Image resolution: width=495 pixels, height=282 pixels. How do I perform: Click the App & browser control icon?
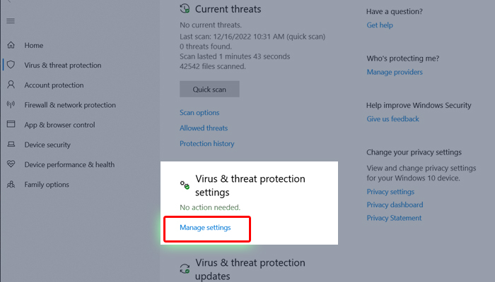(11, 125)
